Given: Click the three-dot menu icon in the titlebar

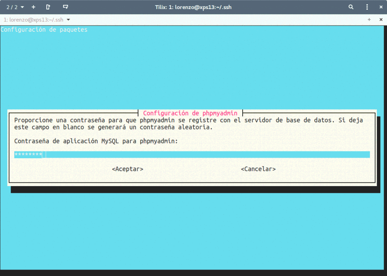Looking at the screenshot, I should [367, 7].
